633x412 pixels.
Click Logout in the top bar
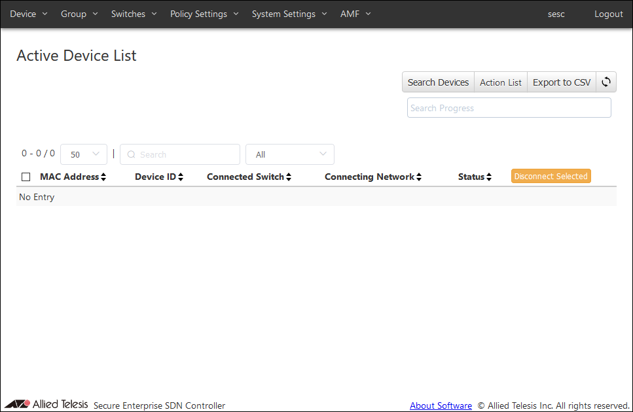tap(608, 14)
